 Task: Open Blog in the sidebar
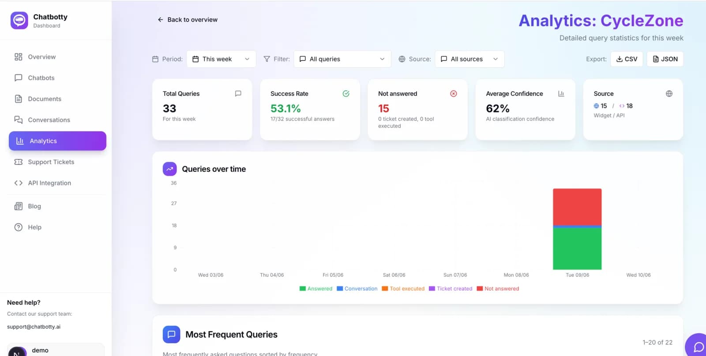(57, 206)
